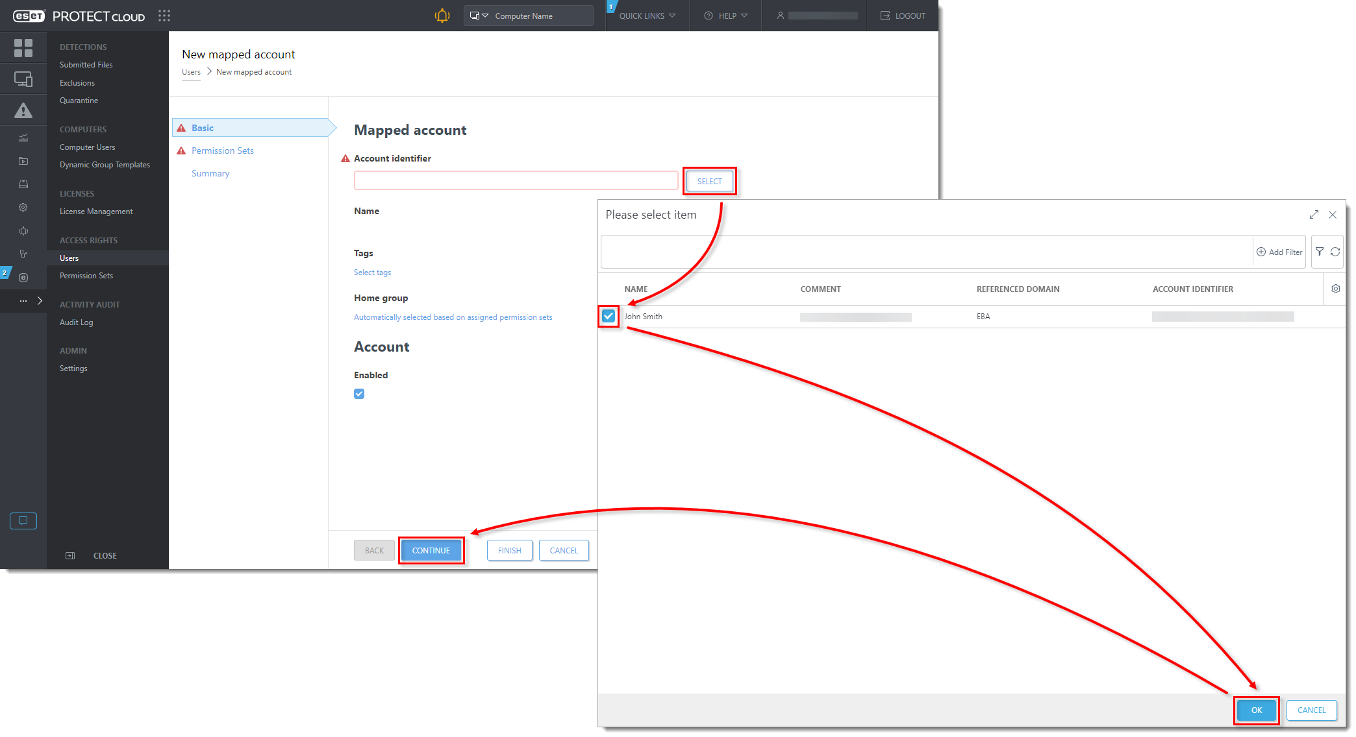Open the app launcher grid icon
The image size is (1356, 737).
coord(164,16)
